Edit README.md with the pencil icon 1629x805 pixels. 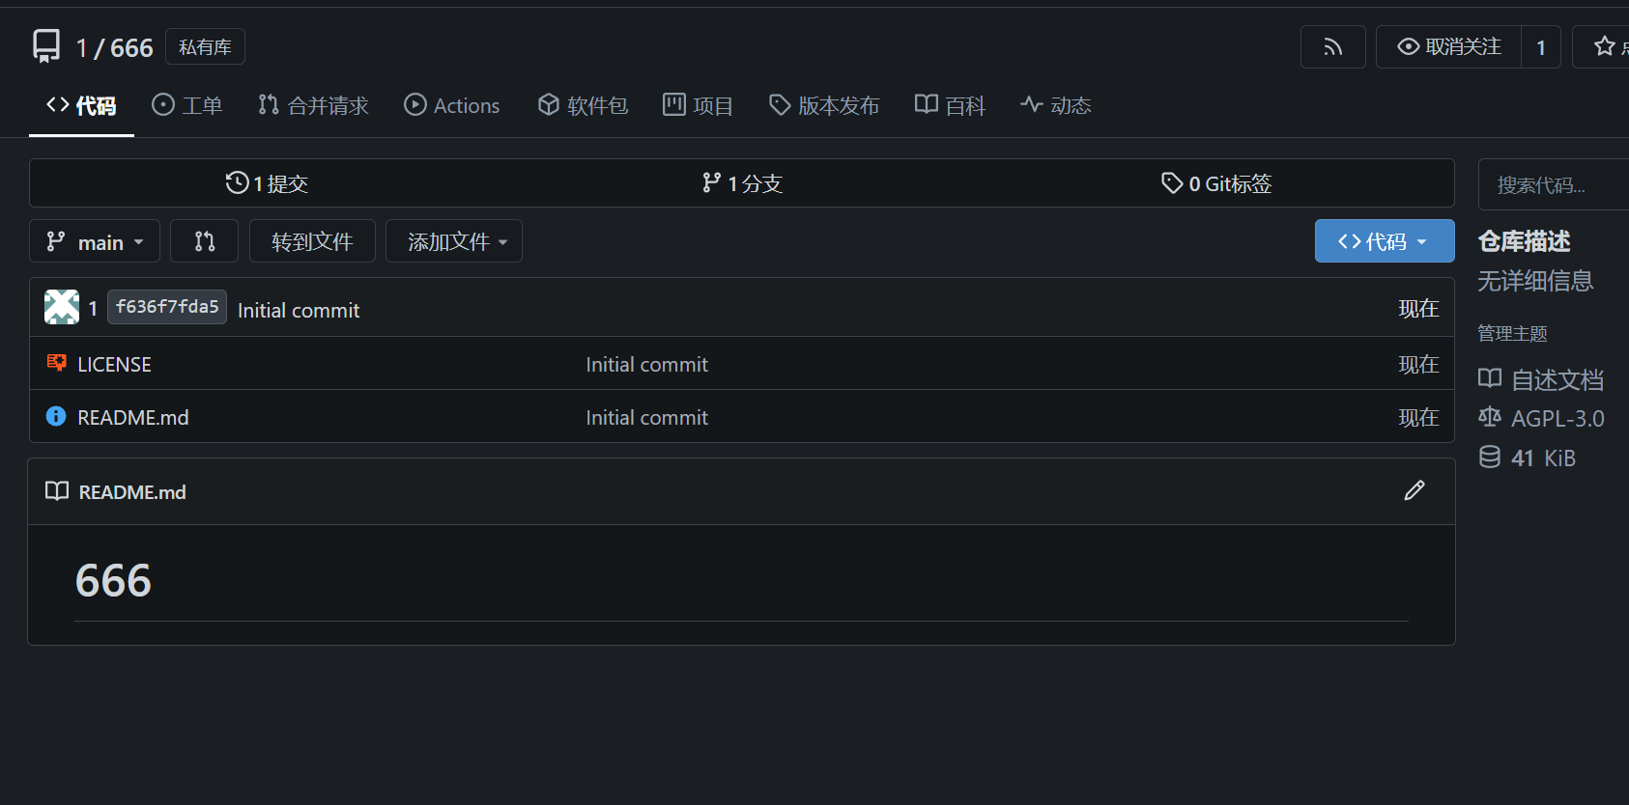[x=1415, y=491]
